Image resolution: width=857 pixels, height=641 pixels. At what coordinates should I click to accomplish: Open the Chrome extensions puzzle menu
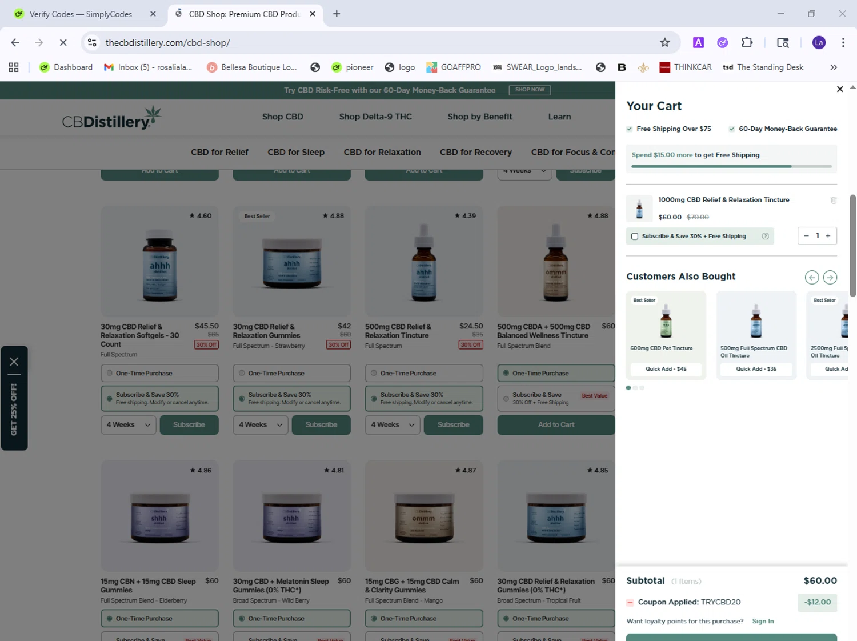click(x=747, y=43)
